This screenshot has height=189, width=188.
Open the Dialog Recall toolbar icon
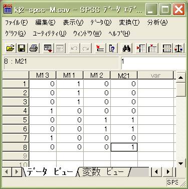tap(48, 48)
